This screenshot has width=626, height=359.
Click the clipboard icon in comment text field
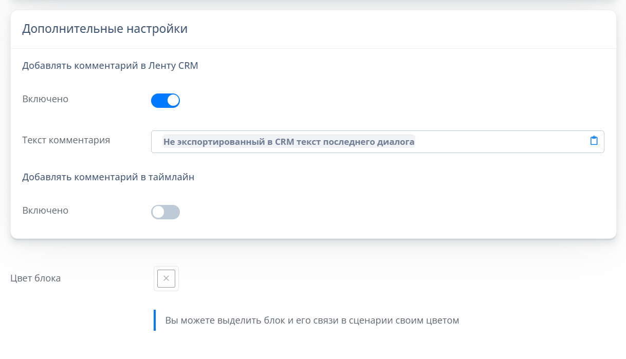click(594, 141)
